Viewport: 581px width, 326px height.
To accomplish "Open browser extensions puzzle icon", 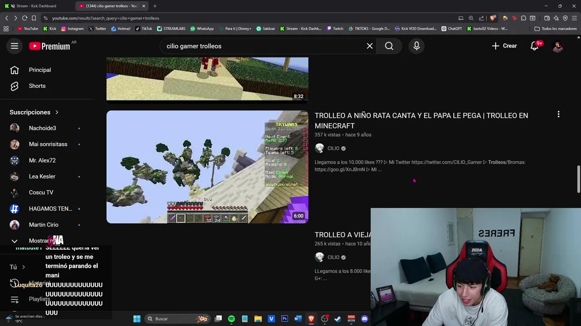I will tap(523, 18).
